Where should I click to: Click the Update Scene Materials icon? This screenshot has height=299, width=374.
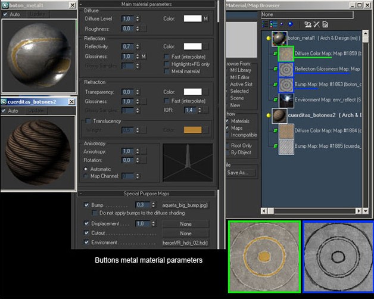tap(308, 24)
